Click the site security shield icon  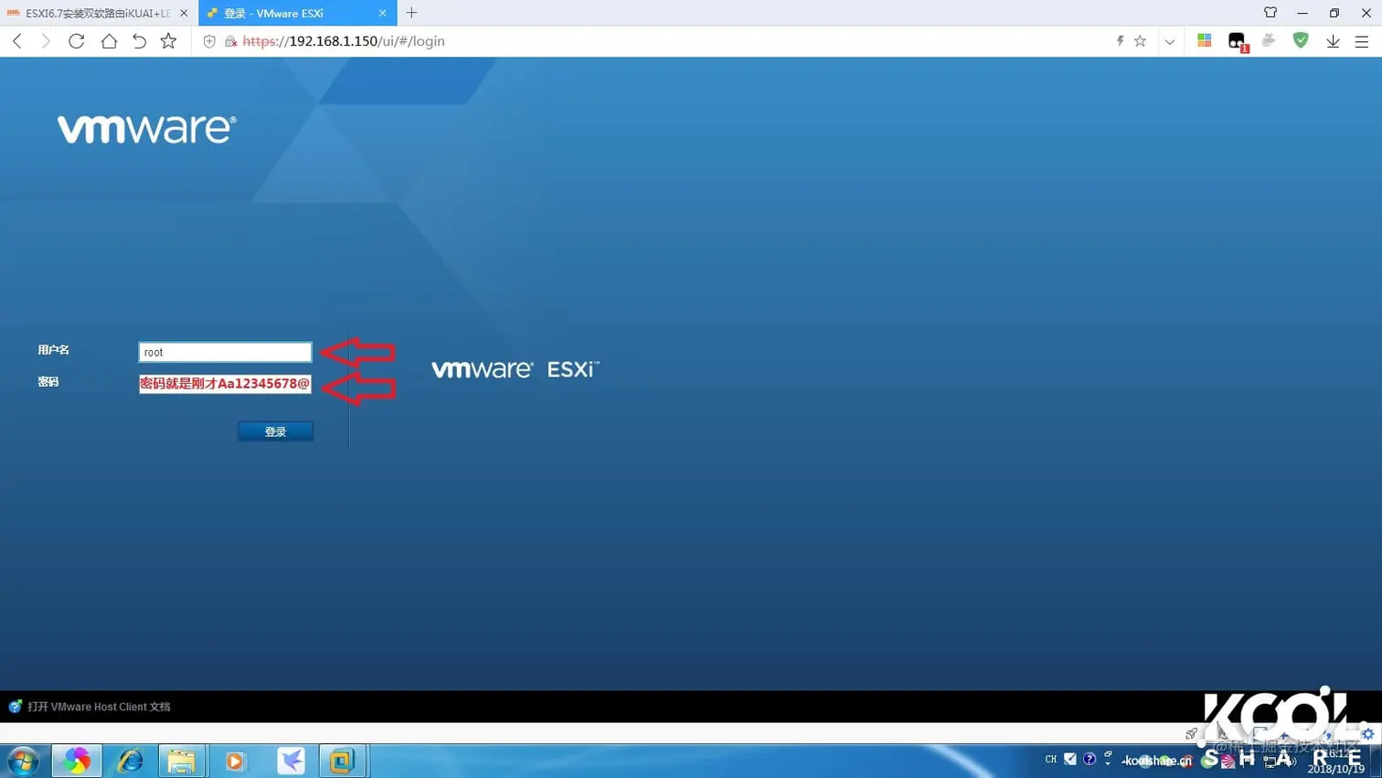[209, 41]
